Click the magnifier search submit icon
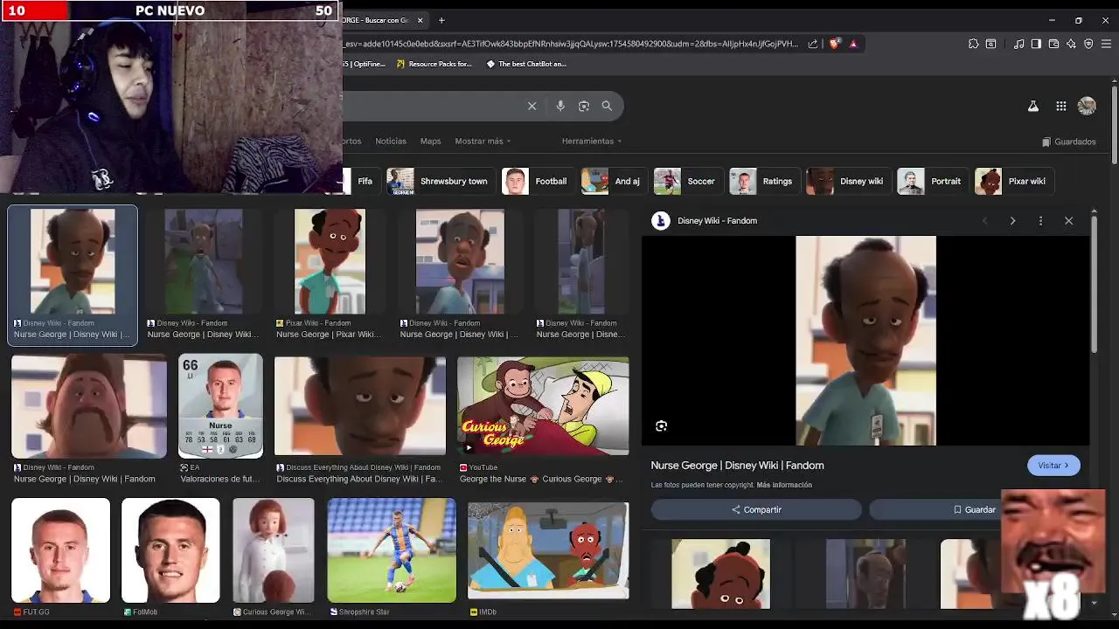Image resolution: width=1119 pixels, height=629 pixels. [x=607, y=106]
